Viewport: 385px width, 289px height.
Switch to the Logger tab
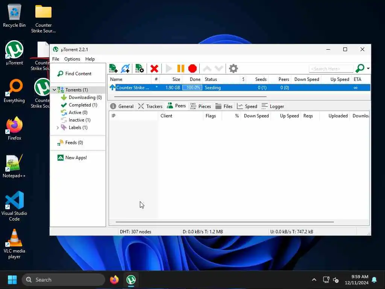(273, 106)
